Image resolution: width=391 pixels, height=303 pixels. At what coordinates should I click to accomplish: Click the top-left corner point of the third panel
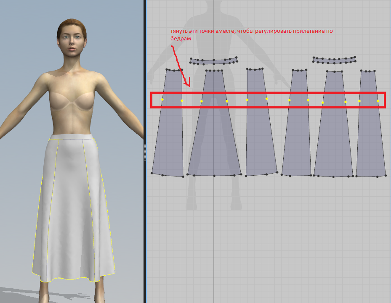tap(247, 69)
